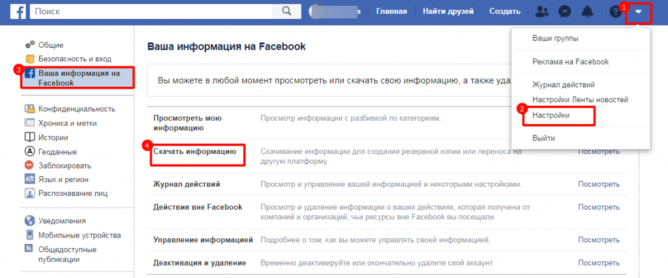The height and width of the screenshot is (278, 668).
Task: Choose Настройки Ленты новостей menu item
Action: [x=580, y=100]
